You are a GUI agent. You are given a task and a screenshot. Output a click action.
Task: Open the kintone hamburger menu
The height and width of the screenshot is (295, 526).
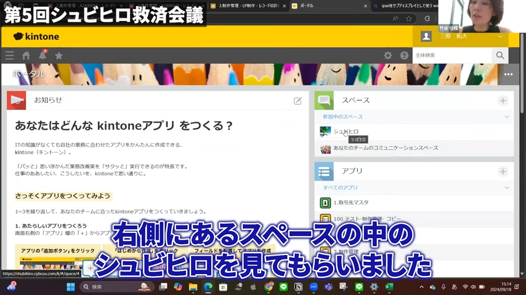click(x=9, y=55)
